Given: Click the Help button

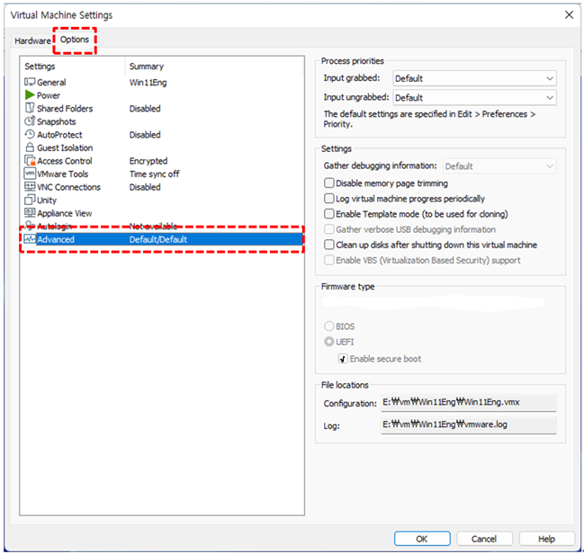Looking at the screenshot, I should [x=546, y=539].
